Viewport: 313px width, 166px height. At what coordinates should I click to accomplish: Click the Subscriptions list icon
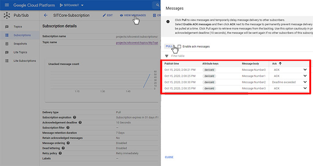click(7, 35)
